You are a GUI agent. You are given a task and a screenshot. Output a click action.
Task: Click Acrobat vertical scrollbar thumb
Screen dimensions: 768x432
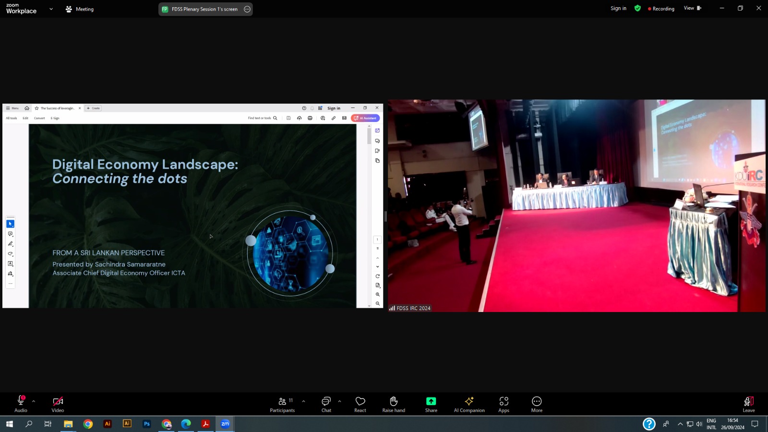click(369, 136)
